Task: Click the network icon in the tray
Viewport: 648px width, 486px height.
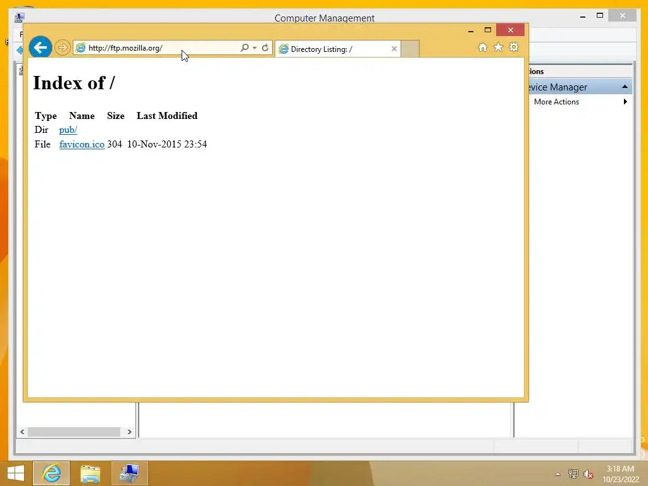Action: [x=573, y=474]
